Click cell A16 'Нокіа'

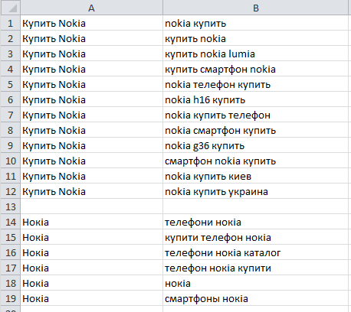tap(91, 252)
